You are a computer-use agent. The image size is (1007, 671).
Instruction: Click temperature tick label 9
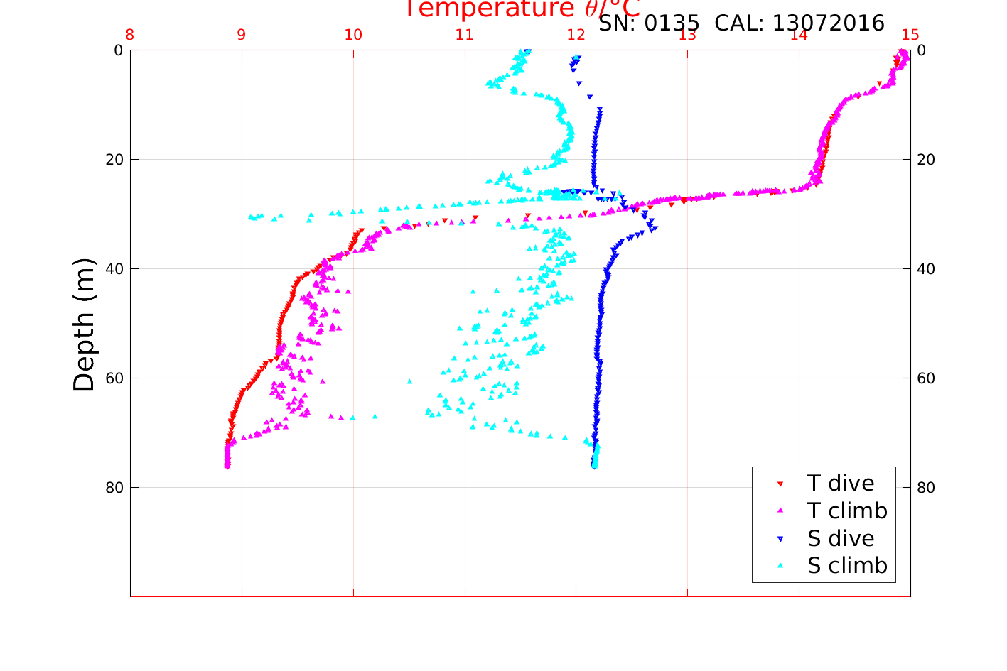click(x=242, y=35)
